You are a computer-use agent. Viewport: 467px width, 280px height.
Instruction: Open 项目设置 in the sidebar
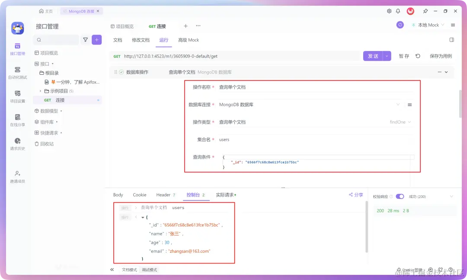click(18, 97)
